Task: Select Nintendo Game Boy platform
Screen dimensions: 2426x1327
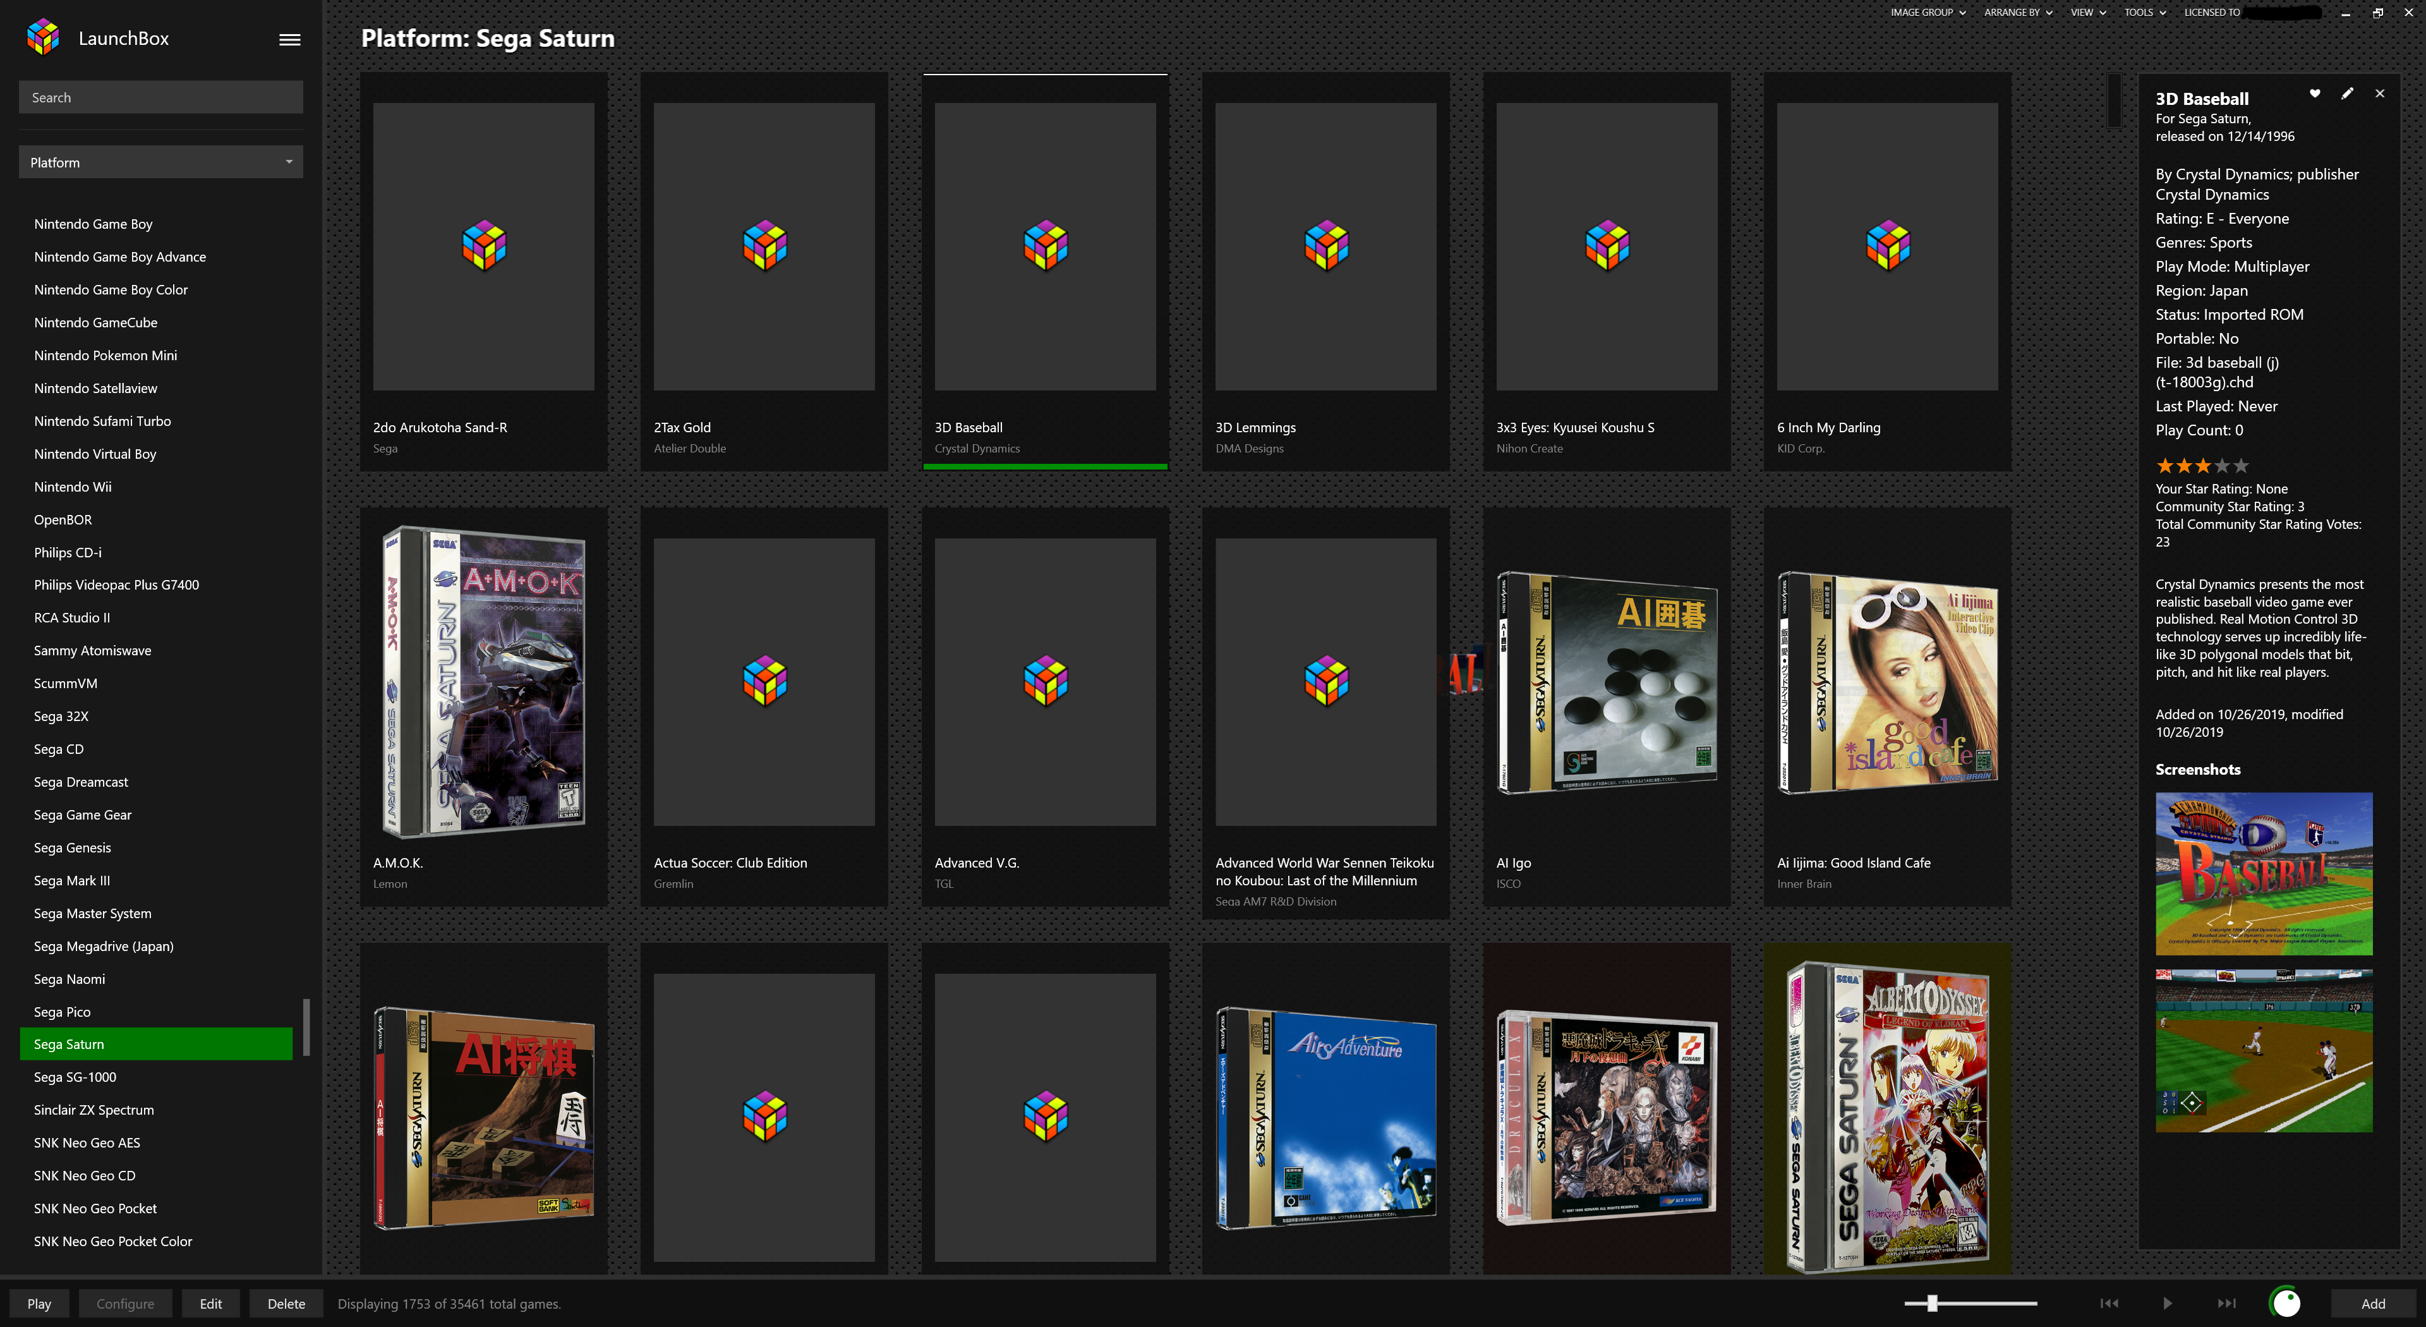Action: point(94,224)
